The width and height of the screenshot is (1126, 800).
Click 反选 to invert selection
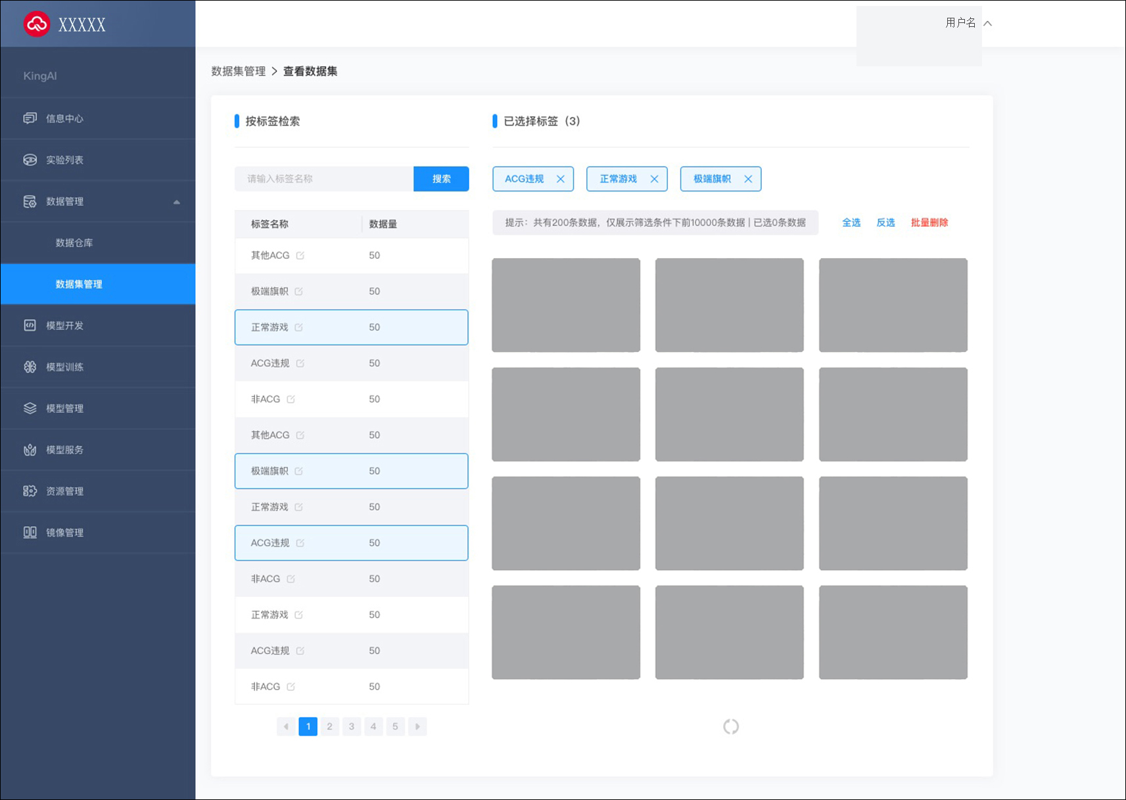coord(885,223)
